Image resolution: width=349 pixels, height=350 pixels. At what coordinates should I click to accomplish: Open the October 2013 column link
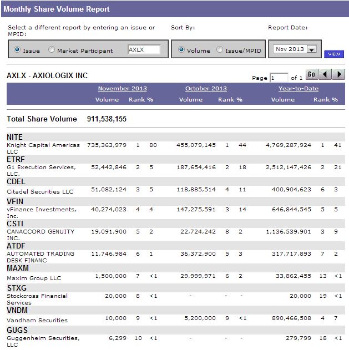click(206, 88)
